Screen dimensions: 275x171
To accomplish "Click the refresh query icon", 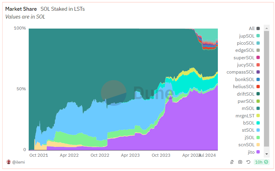I will pos(248,162).
